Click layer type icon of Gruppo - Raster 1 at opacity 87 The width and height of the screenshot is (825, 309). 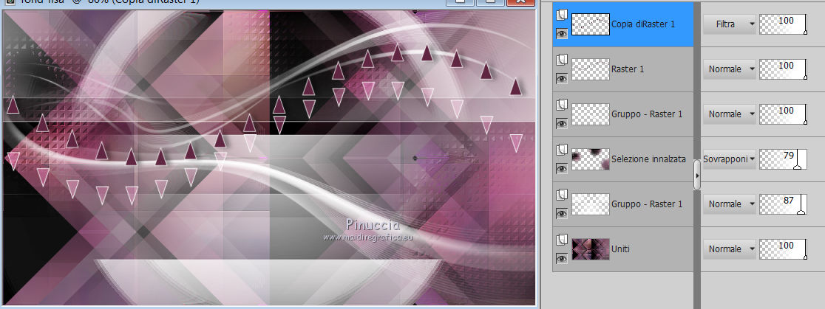(561, 195)
